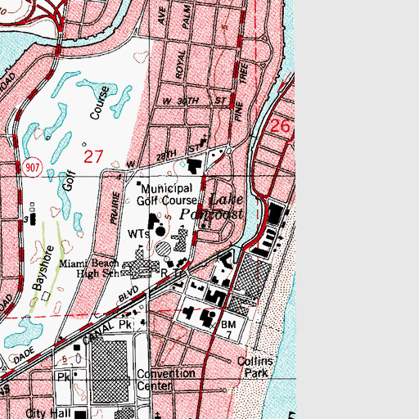Click the R Tr radio tower label

click(x=172, y=273)
